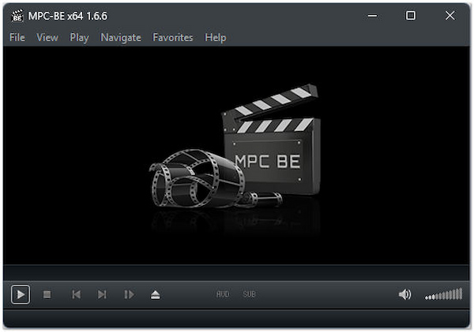This screenshot has height=332, width=474.
Task: Click the MPC-BE title bar app icon
Action: 17,16
